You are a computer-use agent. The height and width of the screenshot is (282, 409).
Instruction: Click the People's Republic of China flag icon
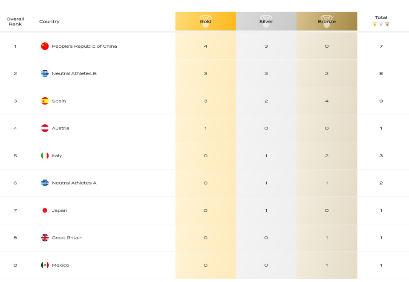(45, 46)
